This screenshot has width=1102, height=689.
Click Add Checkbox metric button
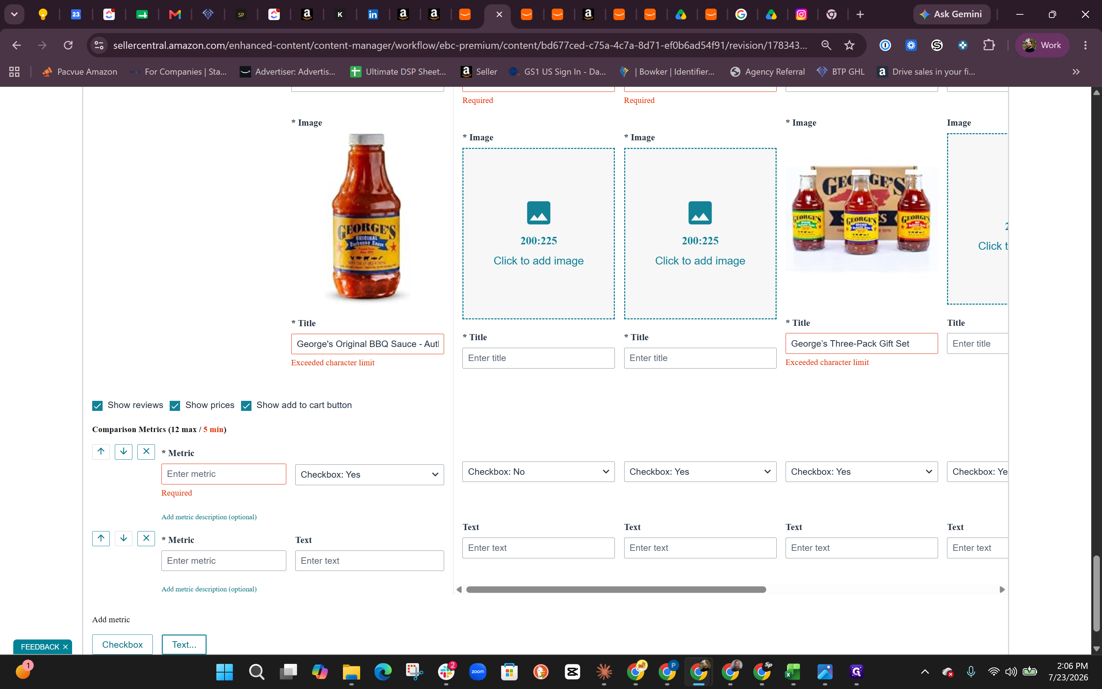[x=122, y=645]
